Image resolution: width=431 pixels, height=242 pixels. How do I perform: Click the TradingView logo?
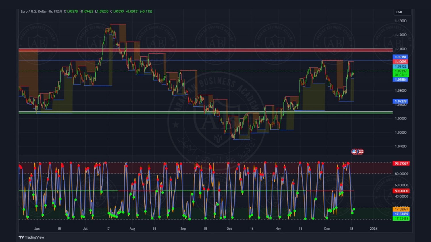pyautogui.click(x=32, y=237)
